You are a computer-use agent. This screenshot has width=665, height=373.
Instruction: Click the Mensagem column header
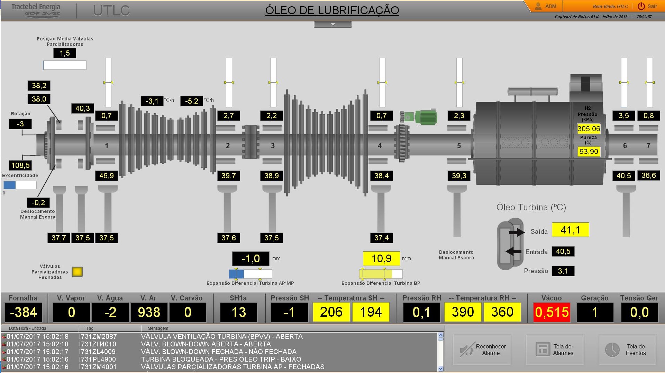coord(158,328)
